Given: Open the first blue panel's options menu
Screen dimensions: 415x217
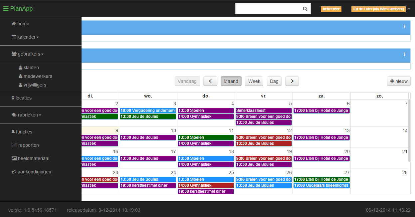Looking at the screenshot, I should pyautogui.click(x=404, y=27).
